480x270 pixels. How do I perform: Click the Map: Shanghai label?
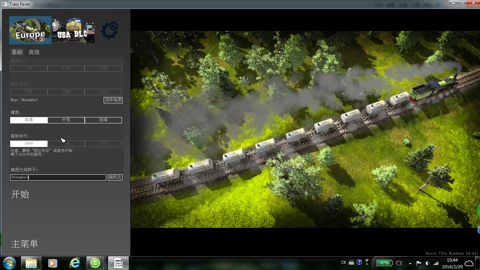[x=24, y=100]
